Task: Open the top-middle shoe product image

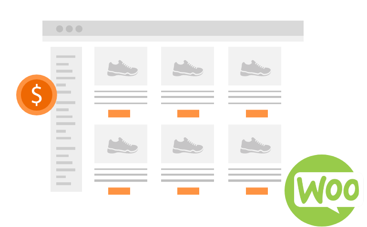Action: [187, 66]
